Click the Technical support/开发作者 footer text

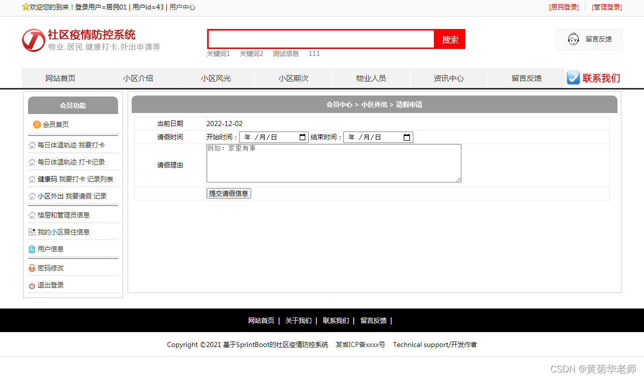[435, 345]
